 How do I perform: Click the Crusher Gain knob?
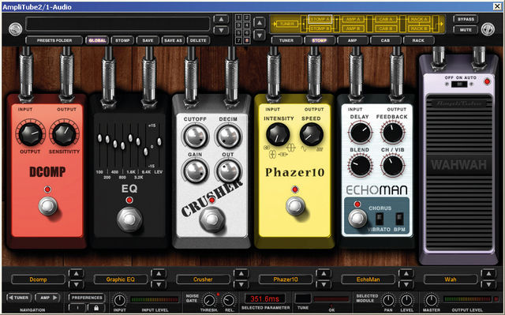[x=195, y=171]
